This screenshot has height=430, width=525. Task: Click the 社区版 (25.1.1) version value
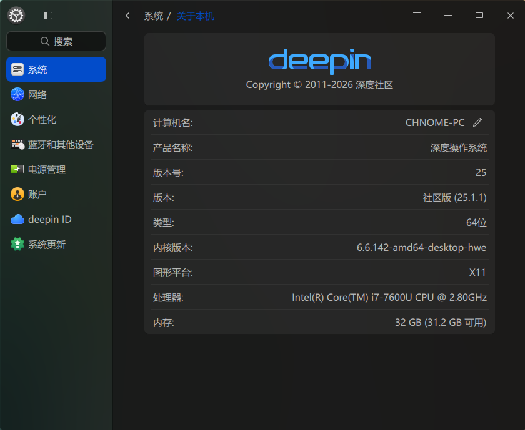pyautogui.click(x=455, y=198)
